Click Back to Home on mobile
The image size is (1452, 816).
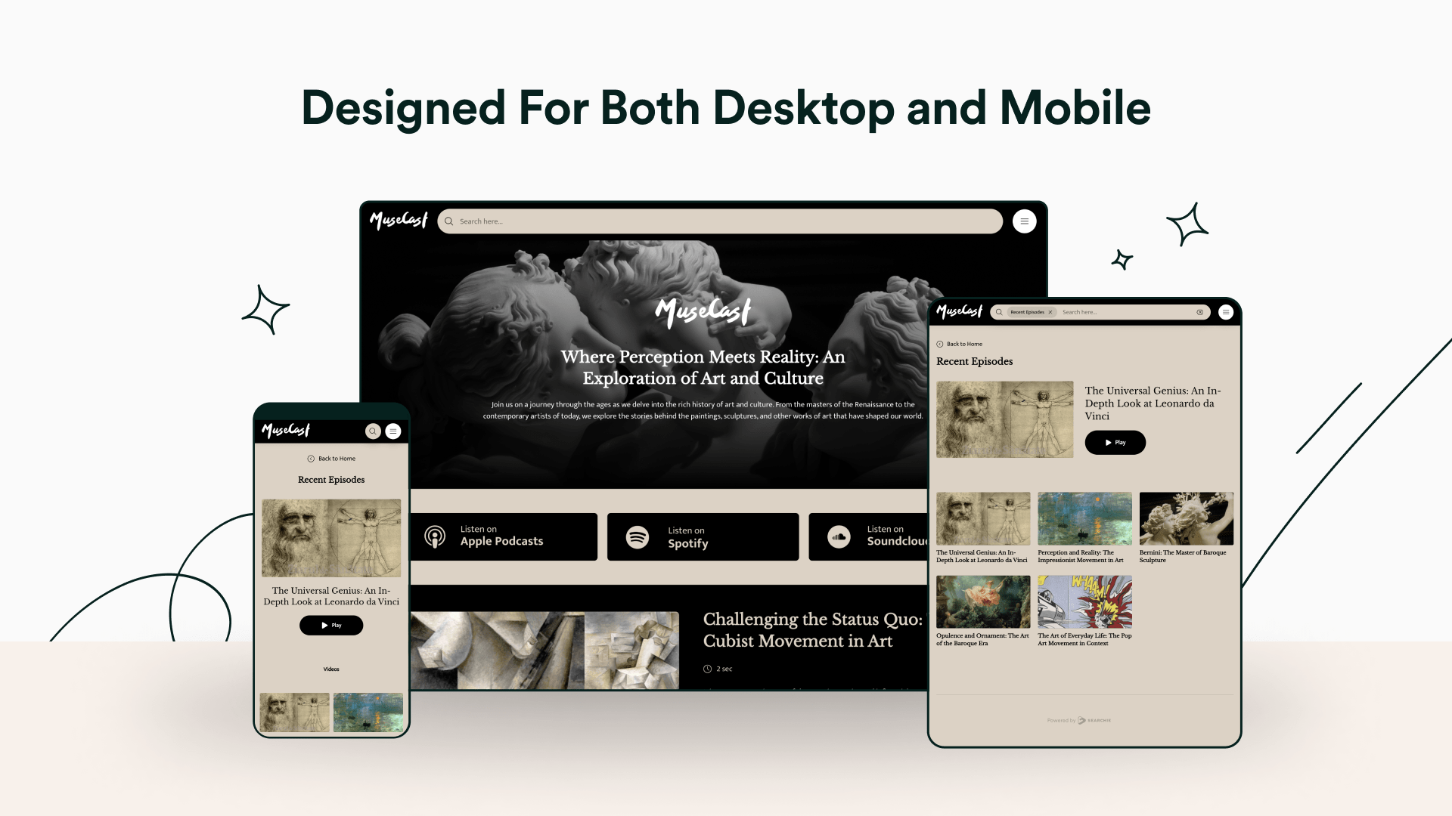(331, 459)
